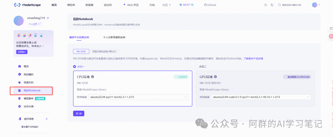Click info icon beside GPU环境

click(215, 77)
